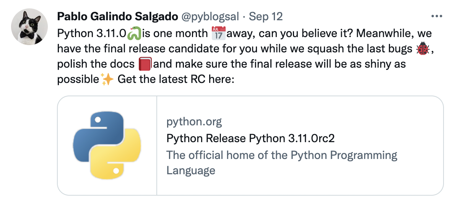
Task: Click the blank area right of card title
Action: 389,138
